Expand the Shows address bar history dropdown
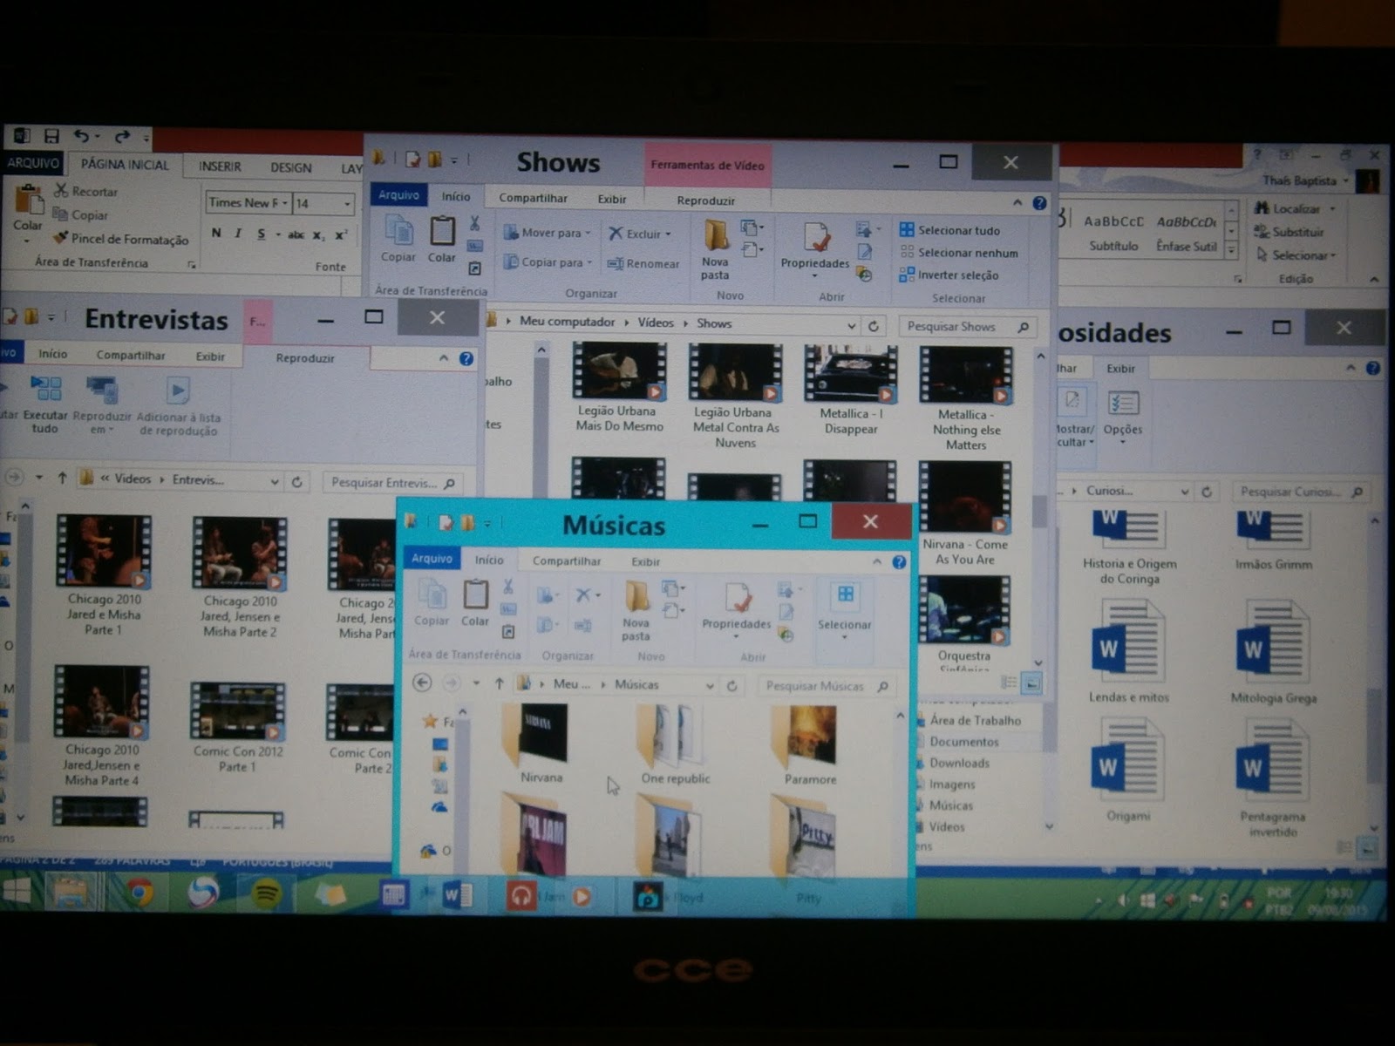1395x1046 pixels. (x=852, y=326)
